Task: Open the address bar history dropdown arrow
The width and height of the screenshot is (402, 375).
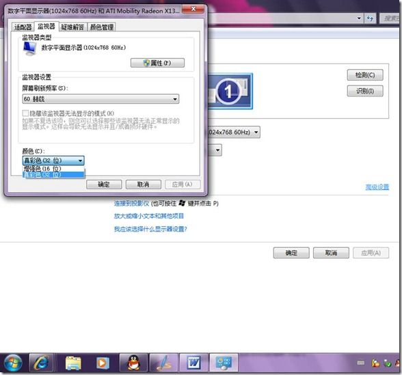Action: [359, 18]
